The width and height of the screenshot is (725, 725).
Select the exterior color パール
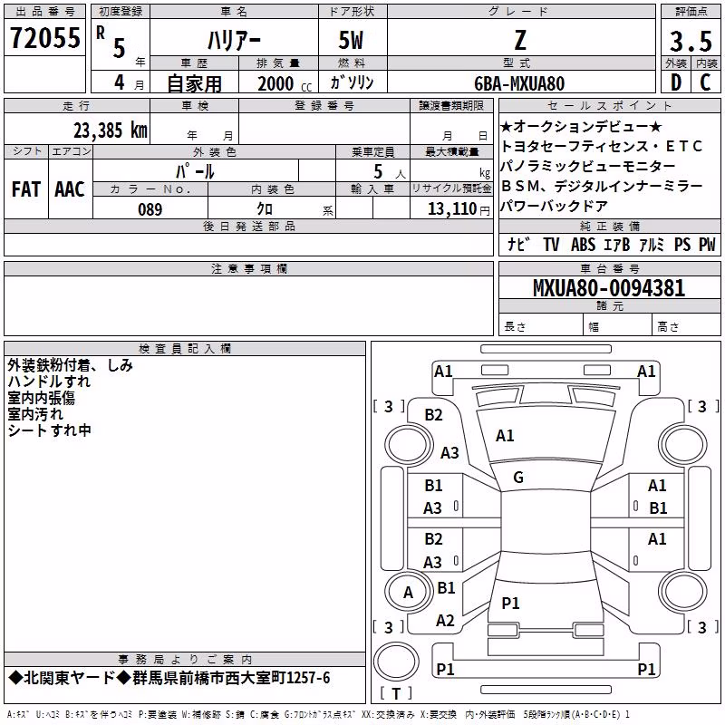click(x=195, y=171)
